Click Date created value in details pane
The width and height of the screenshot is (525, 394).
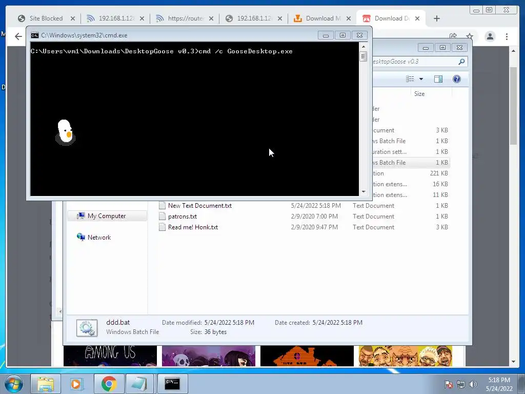tap(337, 323)
